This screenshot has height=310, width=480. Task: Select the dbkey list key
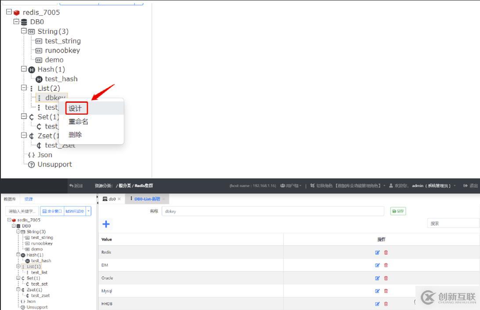[x=52, y=97]
